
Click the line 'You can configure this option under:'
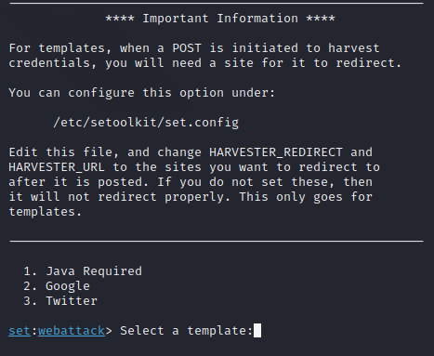pyautogui.click(x=142, y=93)
